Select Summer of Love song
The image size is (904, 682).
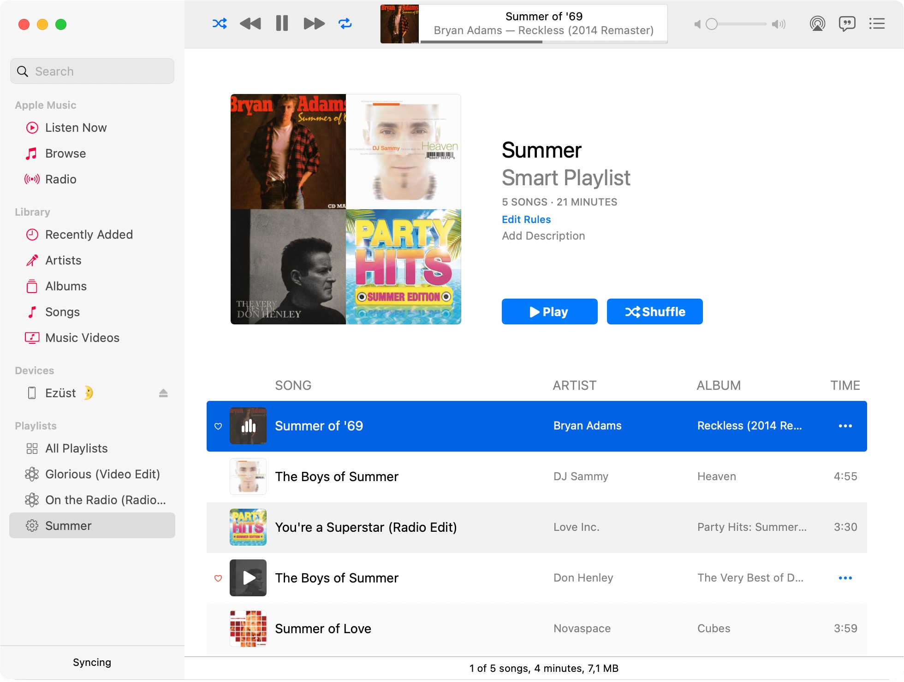(537, 629)
